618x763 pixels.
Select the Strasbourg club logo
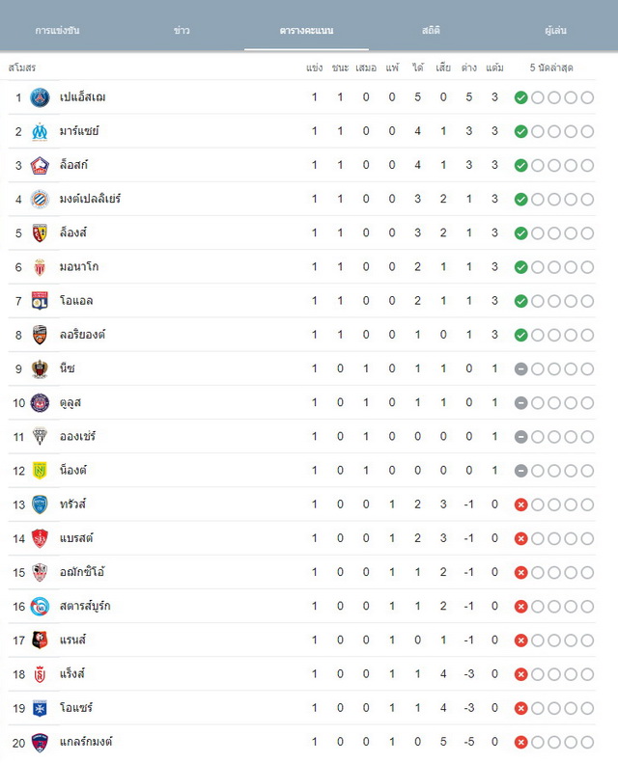tap(40, 607)
